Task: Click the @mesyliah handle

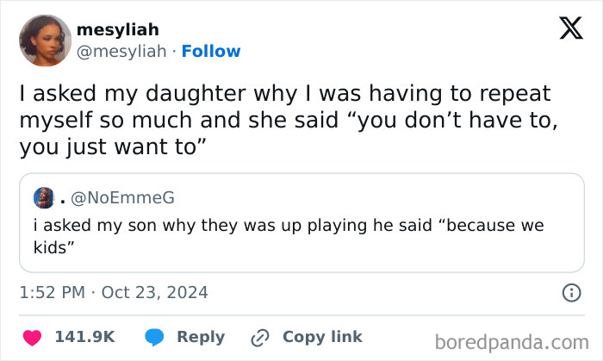Action: click(x=121, y=51)
